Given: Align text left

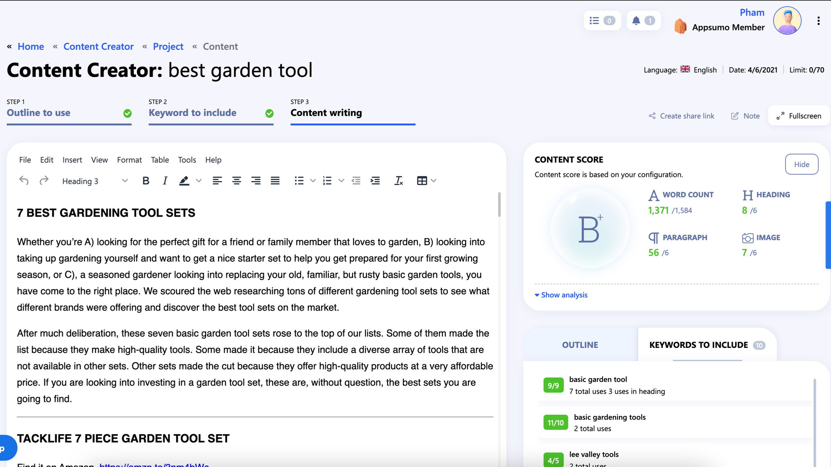Looking at the screenshot, I should (x=217, y=181).
